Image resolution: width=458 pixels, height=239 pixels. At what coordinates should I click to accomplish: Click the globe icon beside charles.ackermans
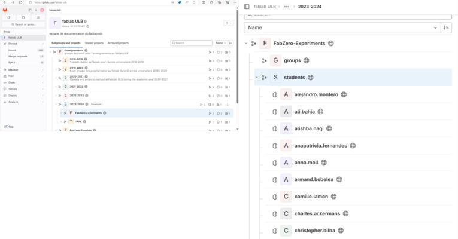point(346,213)
